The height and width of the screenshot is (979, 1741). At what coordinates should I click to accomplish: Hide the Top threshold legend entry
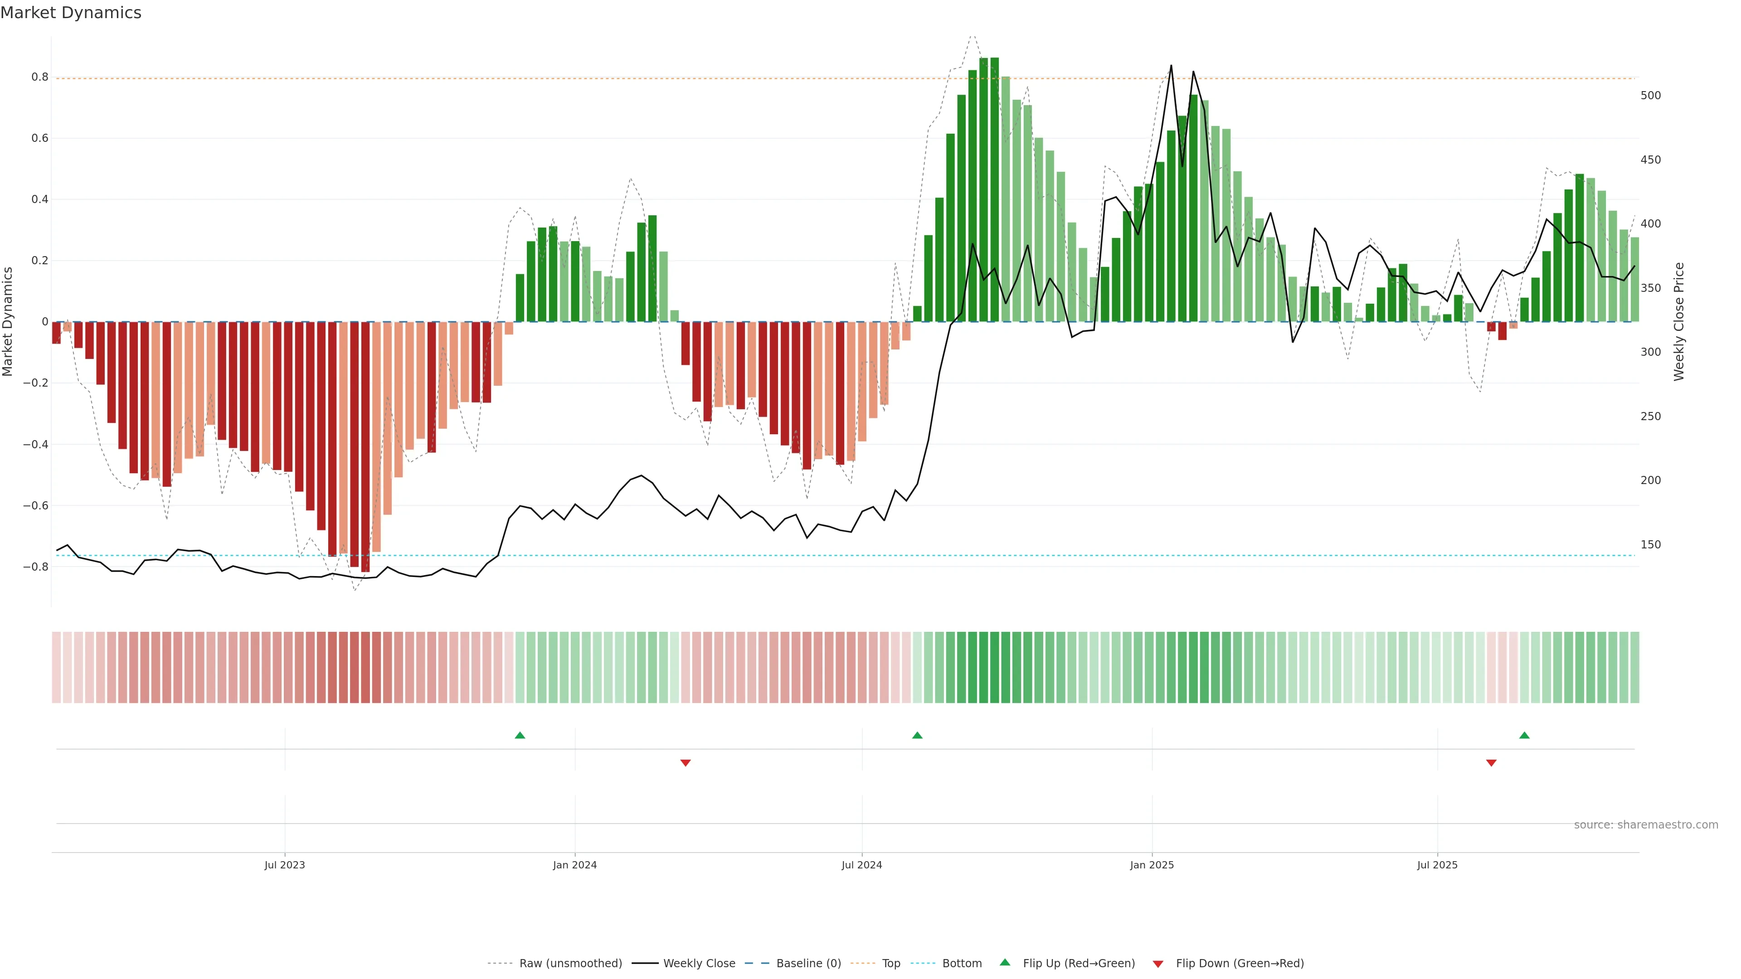(x=891, y=964)
